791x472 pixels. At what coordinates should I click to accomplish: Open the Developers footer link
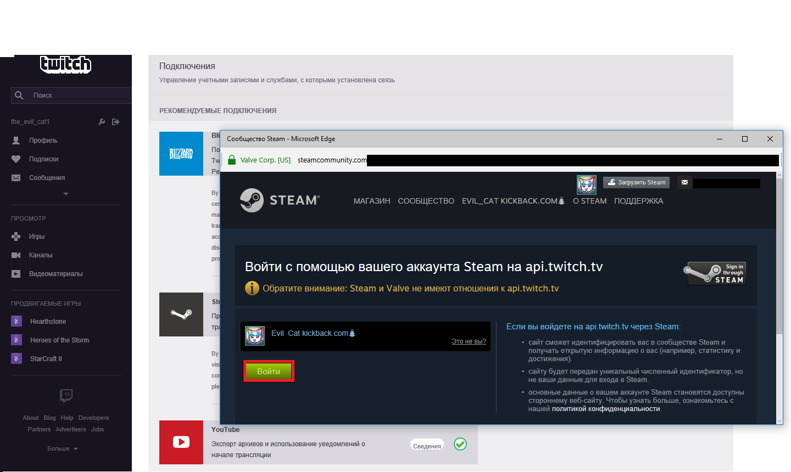click(93, 418)
